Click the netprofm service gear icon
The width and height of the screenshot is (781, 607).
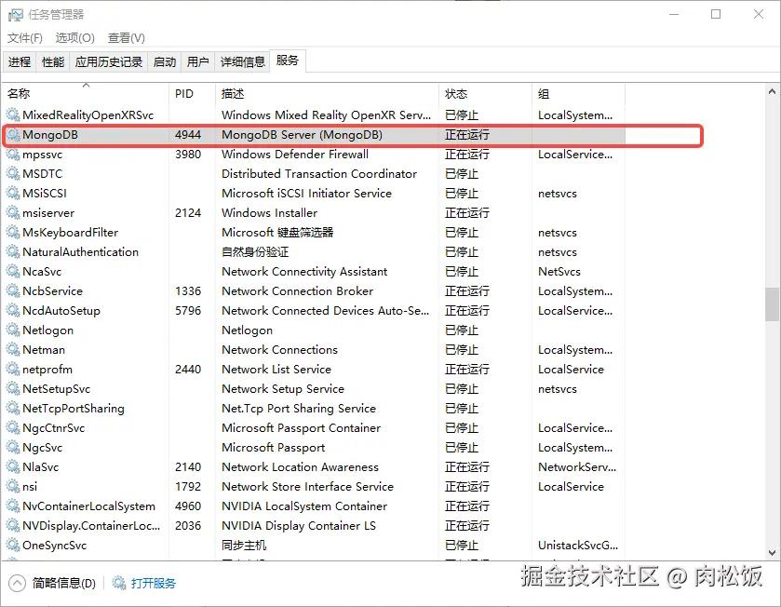tap(13, 370)
